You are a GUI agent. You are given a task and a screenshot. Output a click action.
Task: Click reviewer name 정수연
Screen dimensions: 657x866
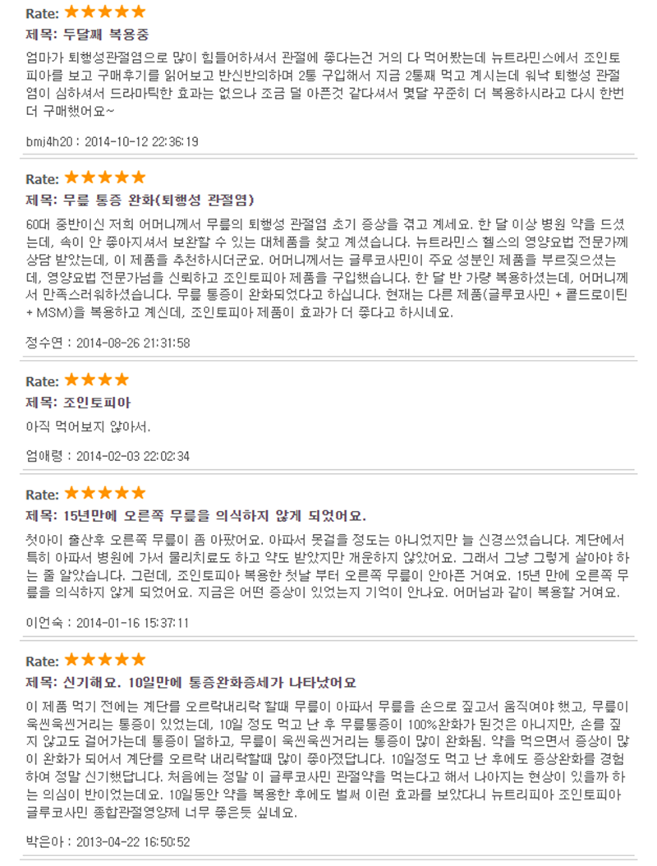coord(44,343)
